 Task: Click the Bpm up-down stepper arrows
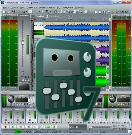[119, 126]
